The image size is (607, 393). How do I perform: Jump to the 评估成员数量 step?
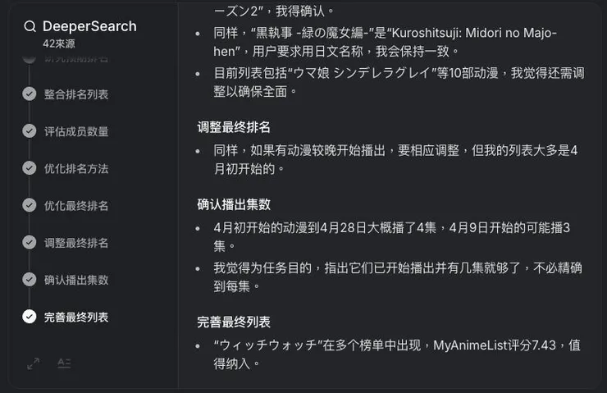[76, 131]
